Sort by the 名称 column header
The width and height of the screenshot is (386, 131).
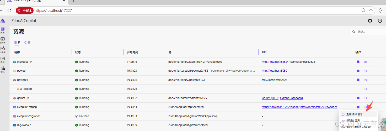(x=17, y=53)
